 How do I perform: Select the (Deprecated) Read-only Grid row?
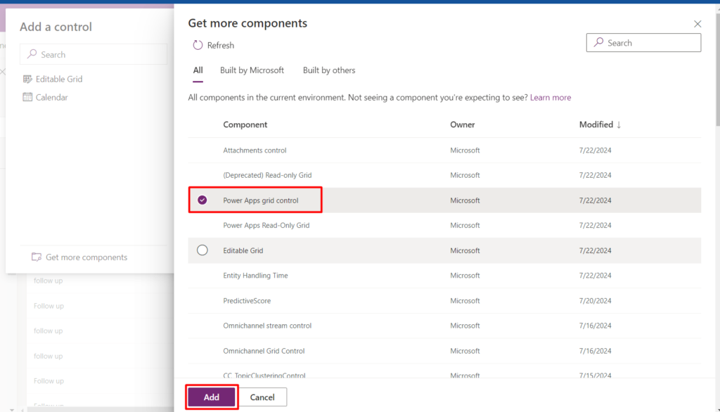[444, 175]
